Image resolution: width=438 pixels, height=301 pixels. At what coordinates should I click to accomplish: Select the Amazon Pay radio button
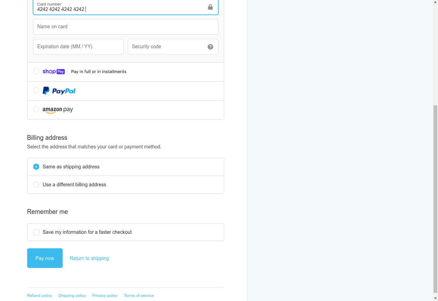[36, 109]
